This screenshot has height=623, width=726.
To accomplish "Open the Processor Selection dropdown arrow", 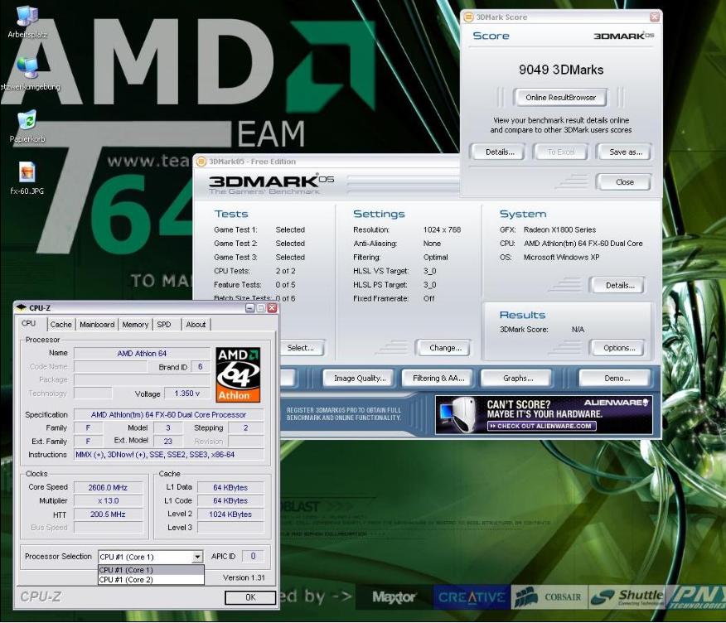I will (198, 557).
